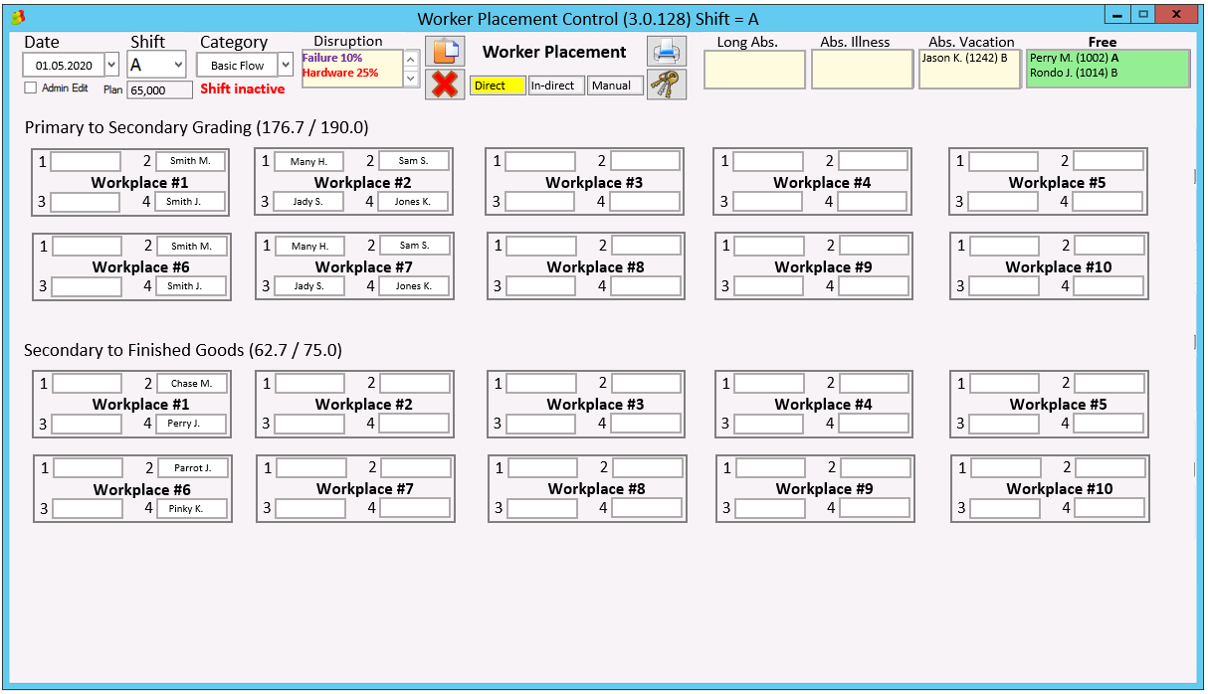Image resolution: width=1208 pixels, height=694 pixels.
Task: Click the app icon in title bar
Action: (17, 17)
